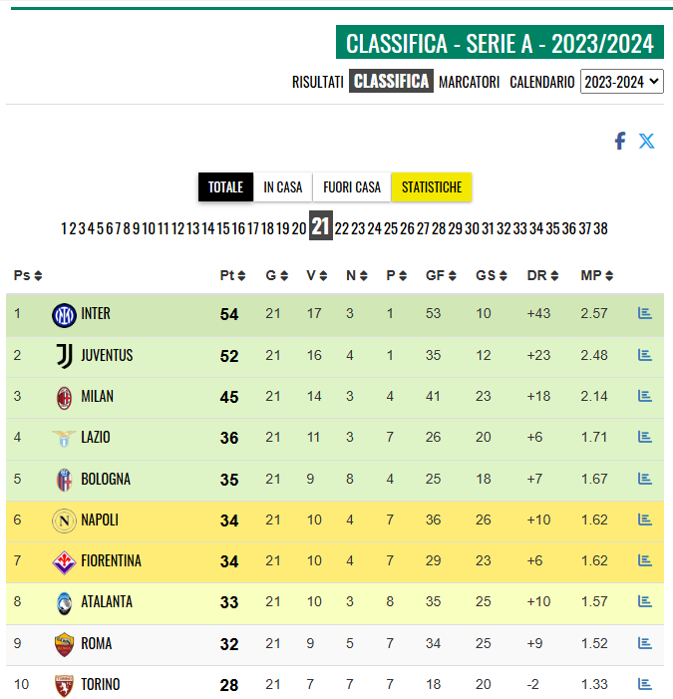Click the Atalanta team crest
The width and height of the screenshot is (673, 699).
coord(64,602)
